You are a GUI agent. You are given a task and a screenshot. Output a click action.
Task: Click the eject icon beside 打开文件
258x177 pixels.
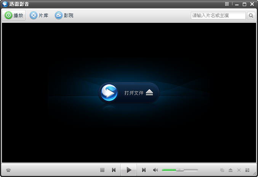[x=149, y=93]
